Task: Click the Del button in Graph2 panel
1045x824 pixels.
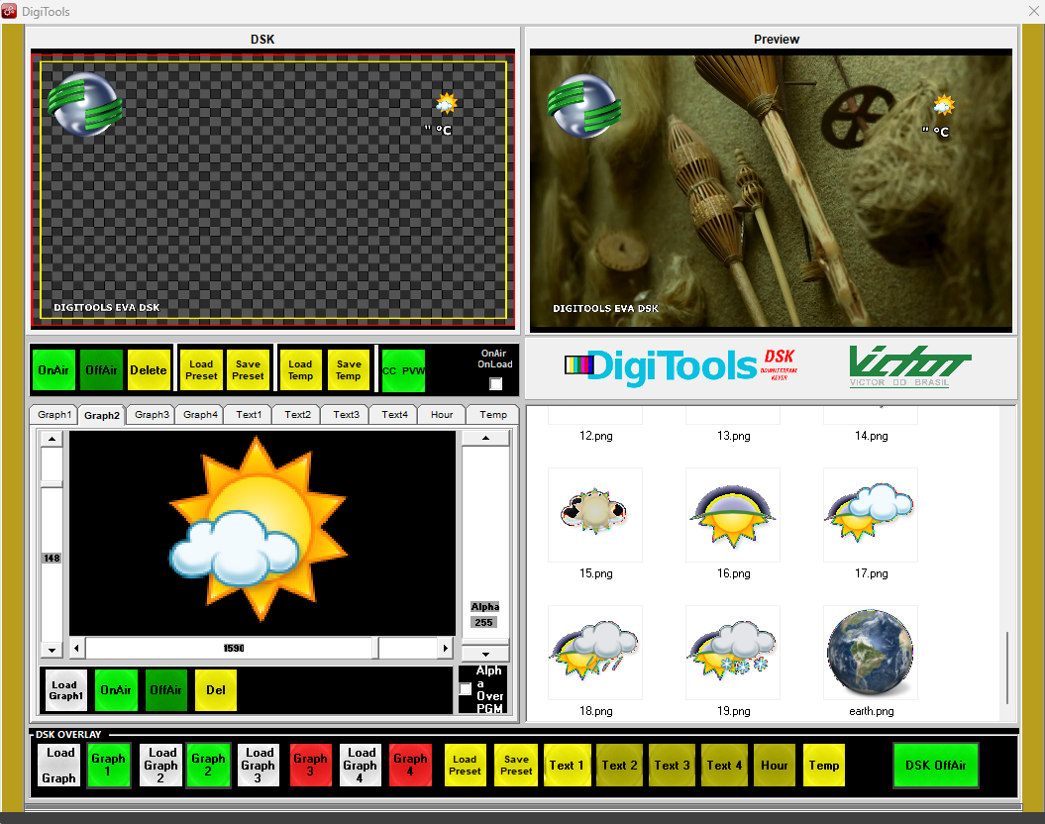Action: coord(215,690)
